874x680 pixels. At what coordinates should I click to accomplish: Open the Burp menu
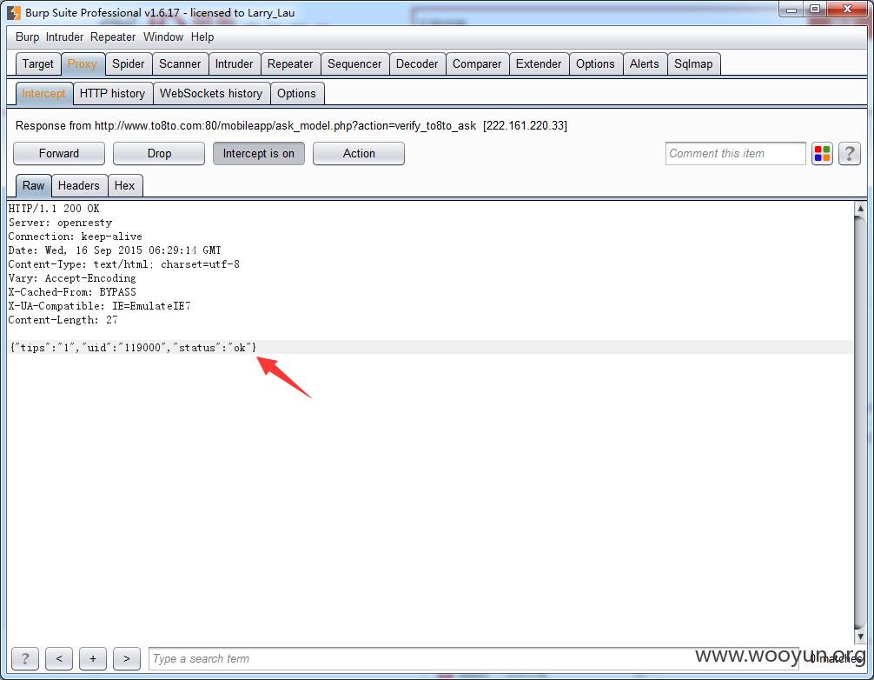pos(27,37)
